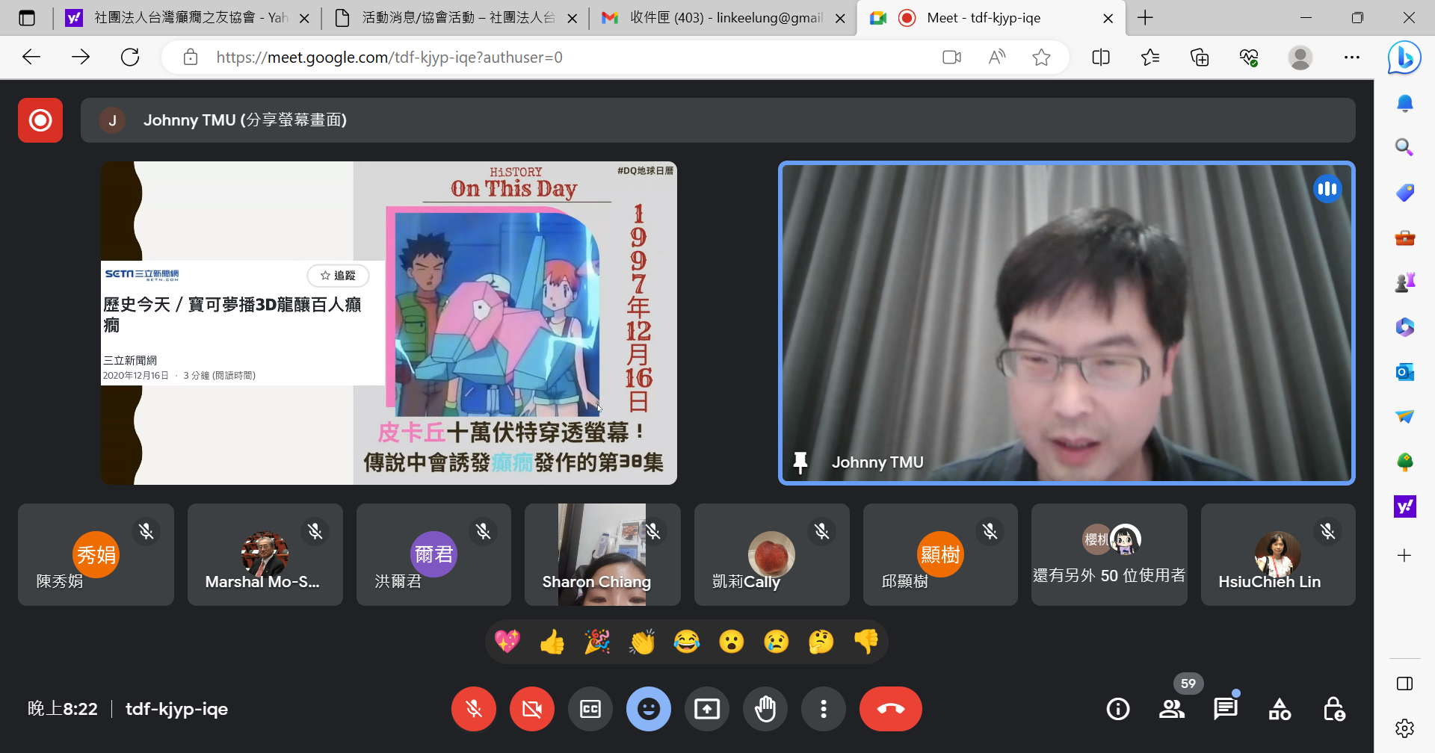
Task: Select the 洪爾君 participant tile
Action: (x=433, y=554)
